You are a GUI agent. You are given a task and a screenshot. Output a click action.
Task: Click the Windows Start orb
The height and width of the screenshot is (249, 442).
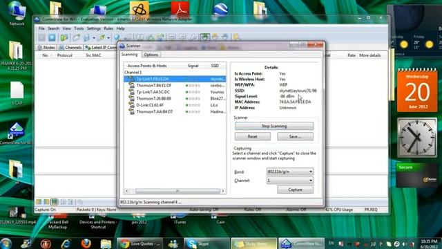(x=6, y=243)
